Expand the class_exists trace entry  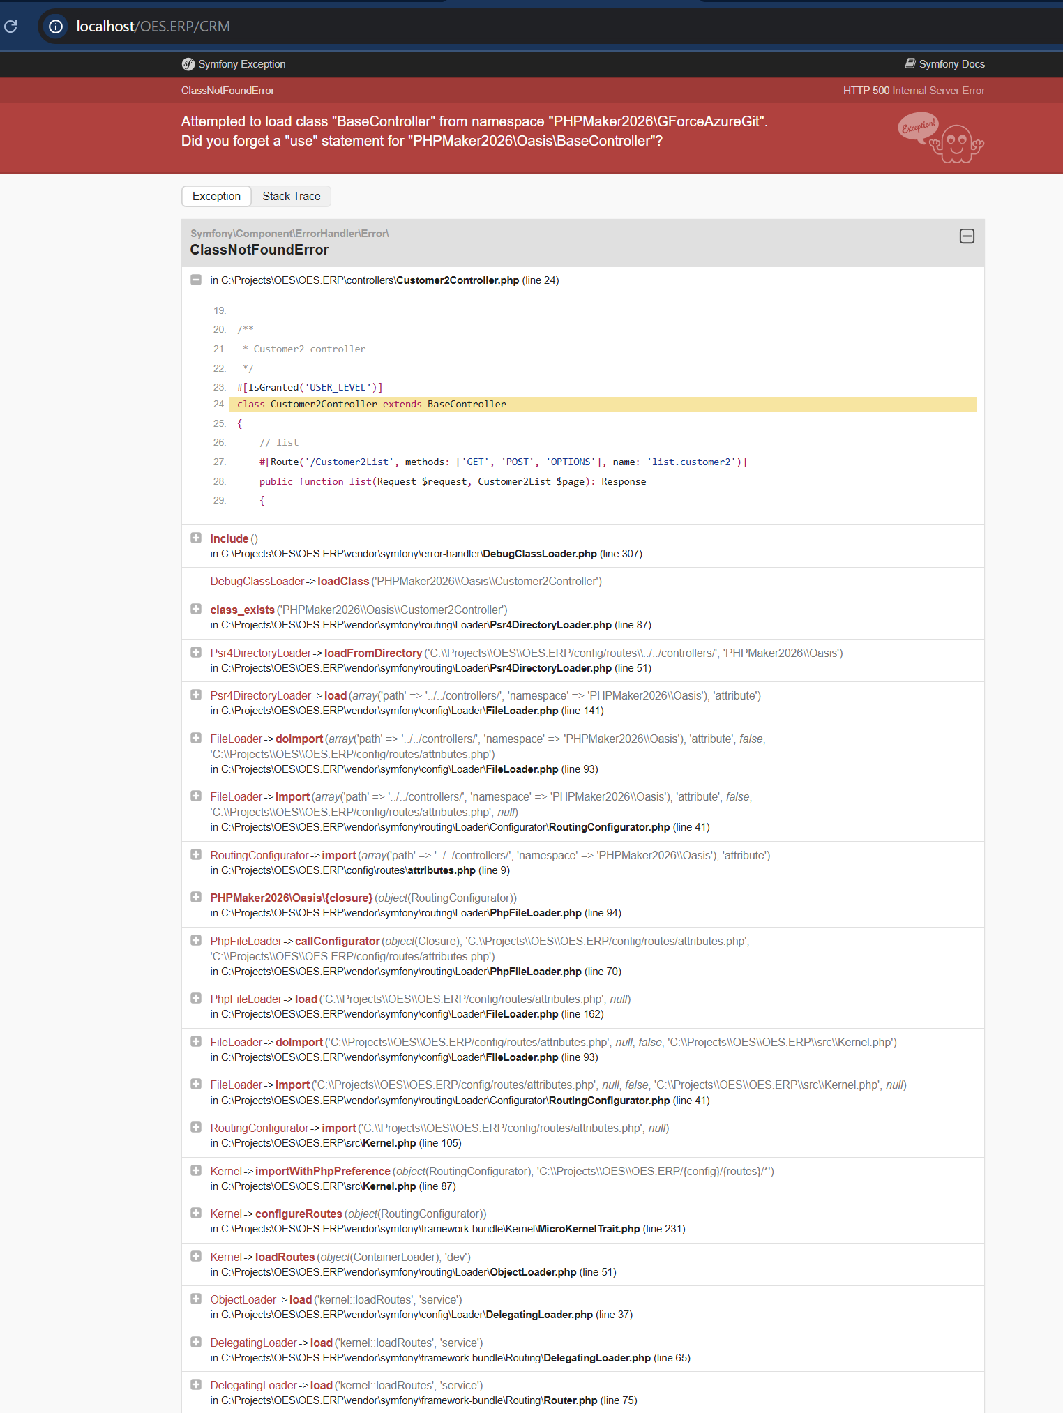point(196,609)
